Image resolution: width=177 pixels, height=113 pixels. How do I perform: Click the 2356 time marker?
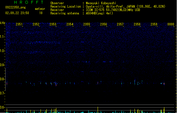coord(104,24)
